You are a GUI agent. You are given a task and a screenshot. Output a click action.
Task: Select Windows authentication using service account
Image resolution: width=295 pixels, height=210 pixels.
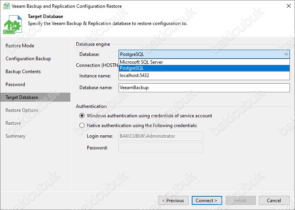pyautogui.click(x=82, y=116)
